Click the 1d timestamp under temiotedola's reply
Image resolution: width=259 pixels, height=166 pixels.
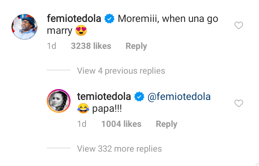[x=82, y=124]
